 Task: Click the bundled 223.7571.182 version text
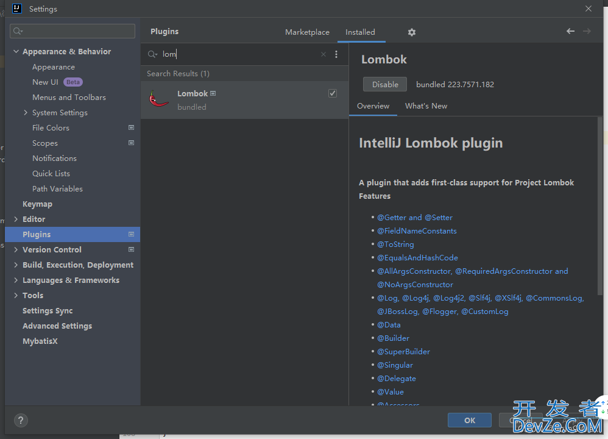tap(455, 84)
